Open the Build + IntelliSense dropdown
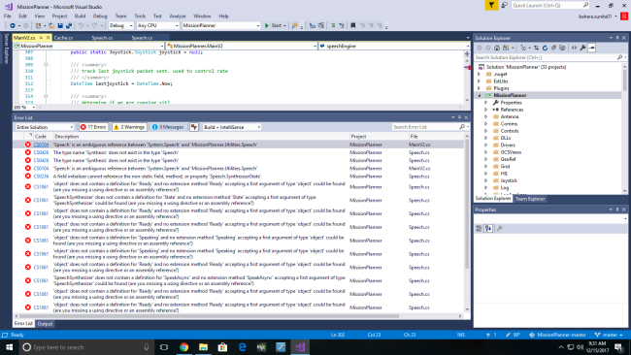This screenshot has height=355, width=631. point(231,127)
